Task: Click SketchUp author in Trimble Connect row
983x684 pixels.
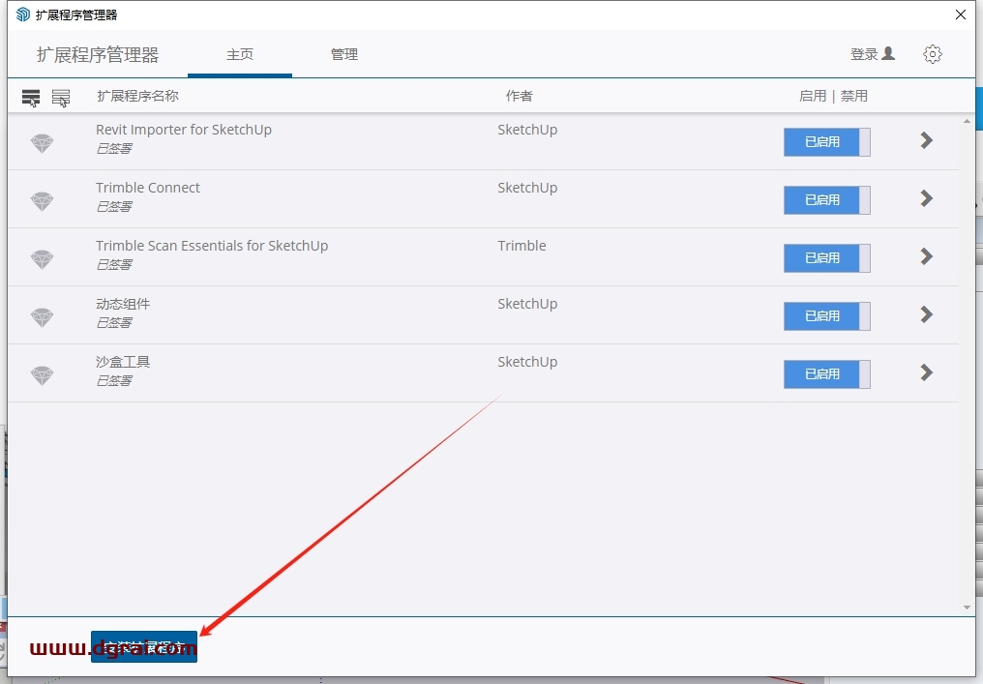Action: (x=527, y=188)
